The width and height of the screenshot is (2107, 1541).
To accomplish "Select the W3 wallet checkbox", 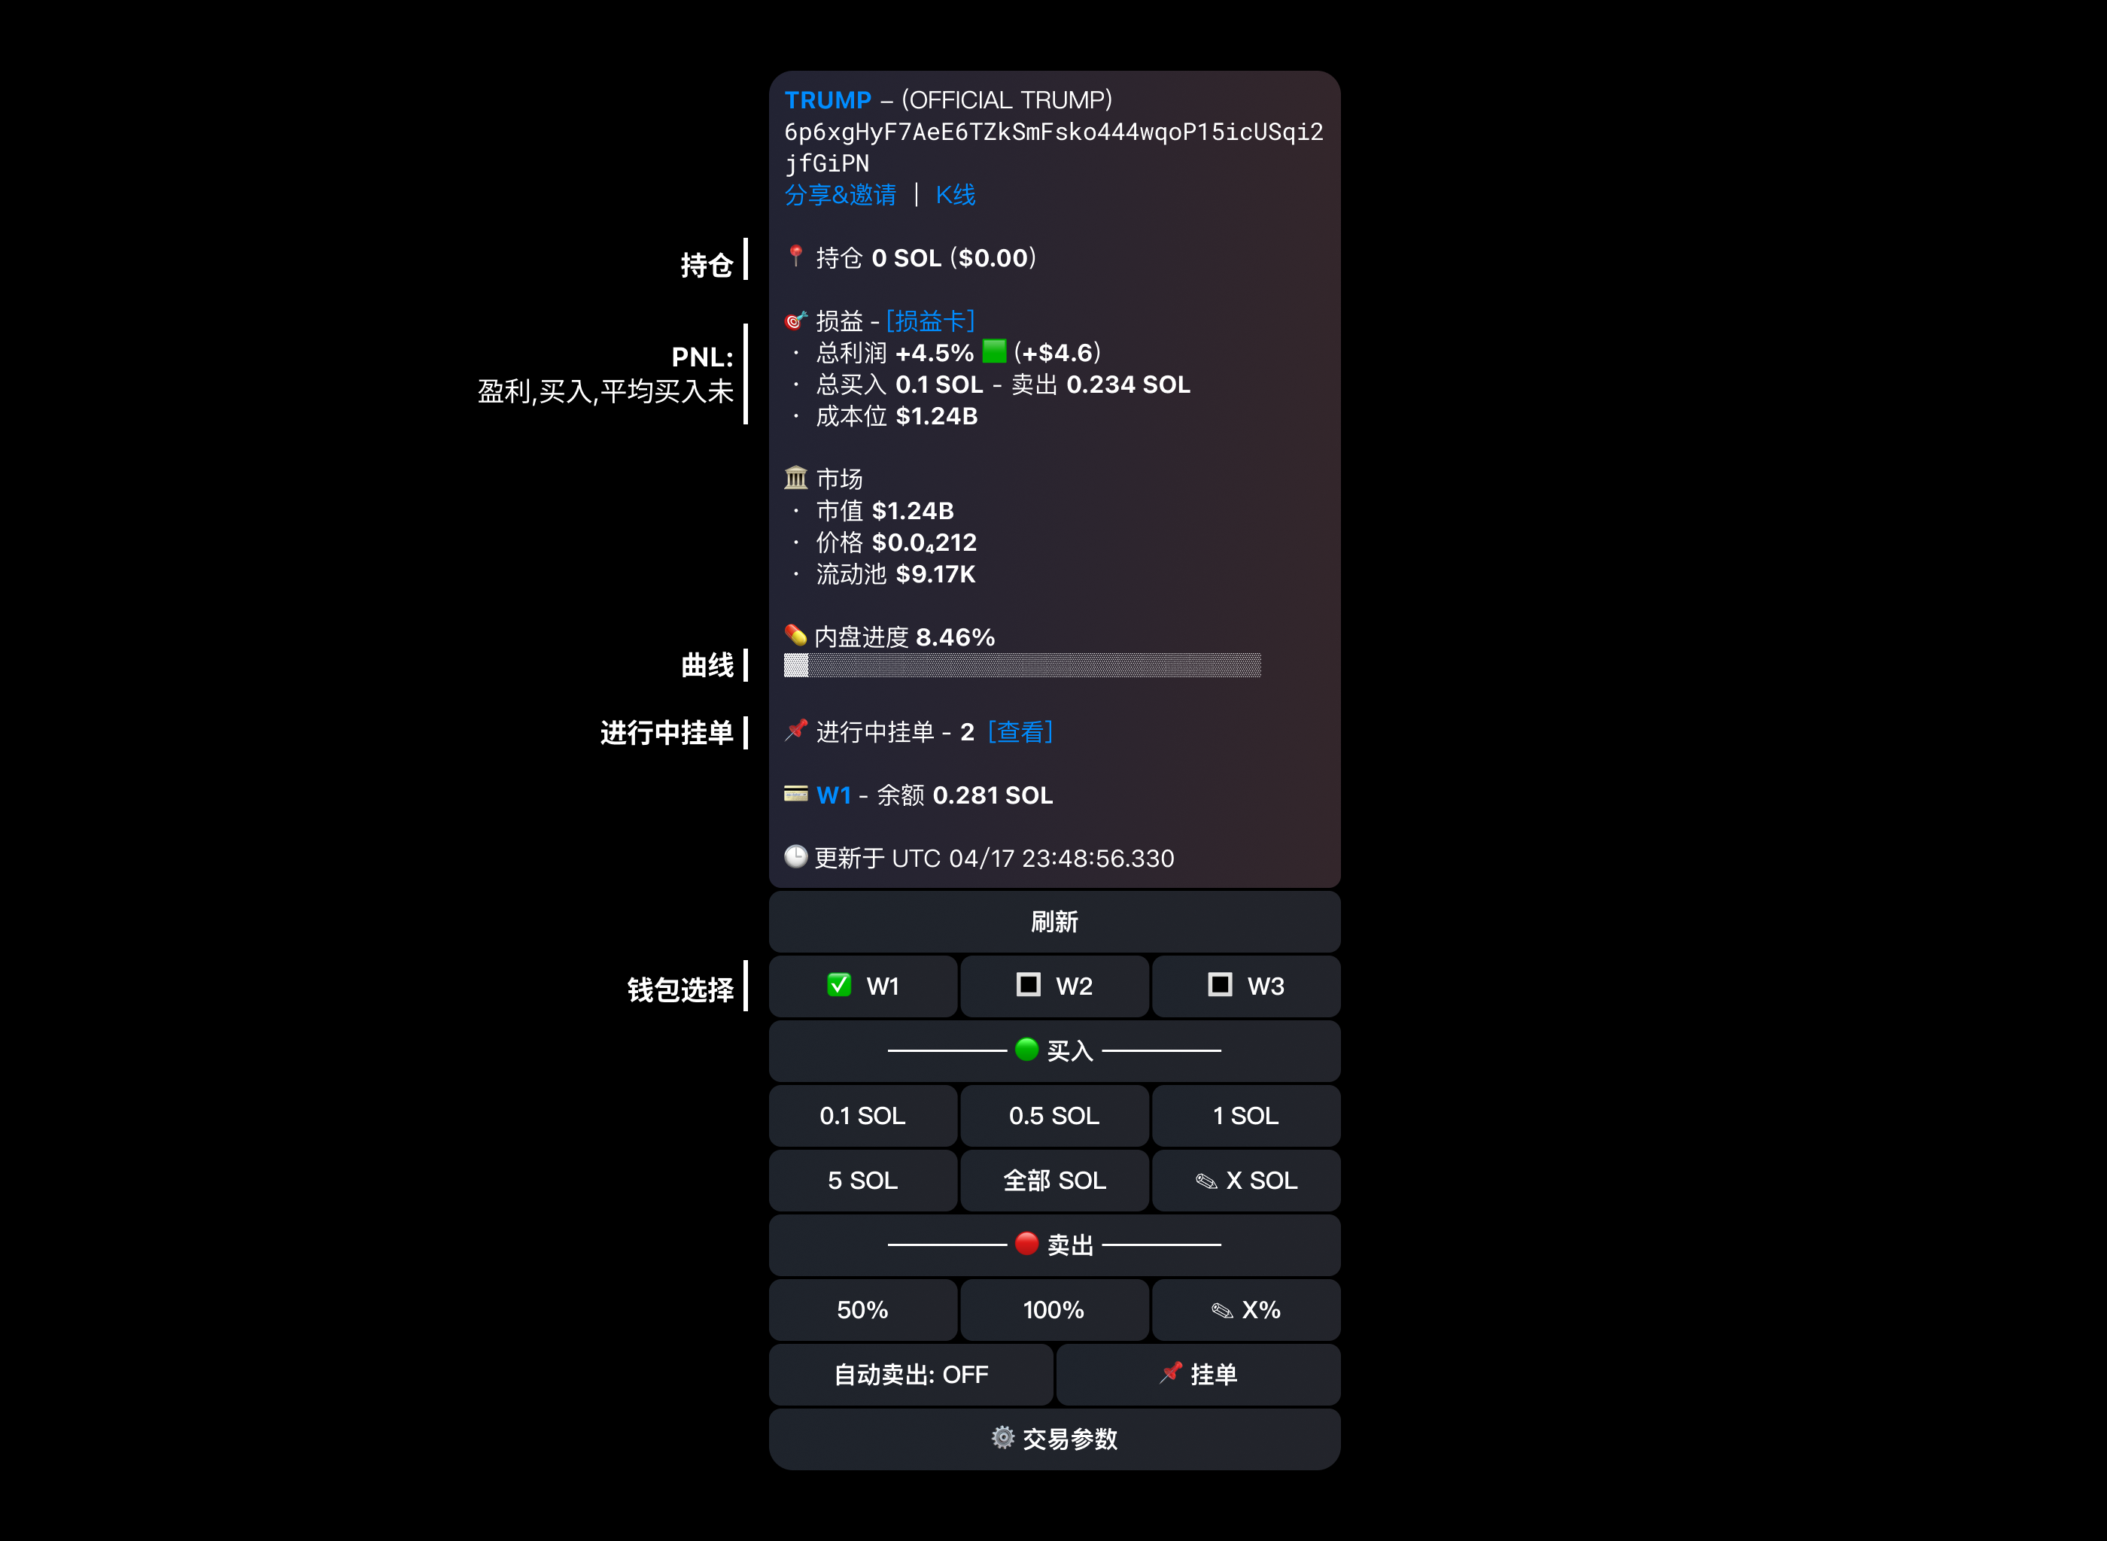I will click(x=1220, y=985).
